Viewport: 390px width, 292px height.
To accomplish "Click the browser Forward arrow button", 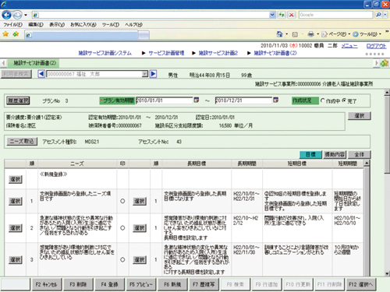I will [17, 15].
